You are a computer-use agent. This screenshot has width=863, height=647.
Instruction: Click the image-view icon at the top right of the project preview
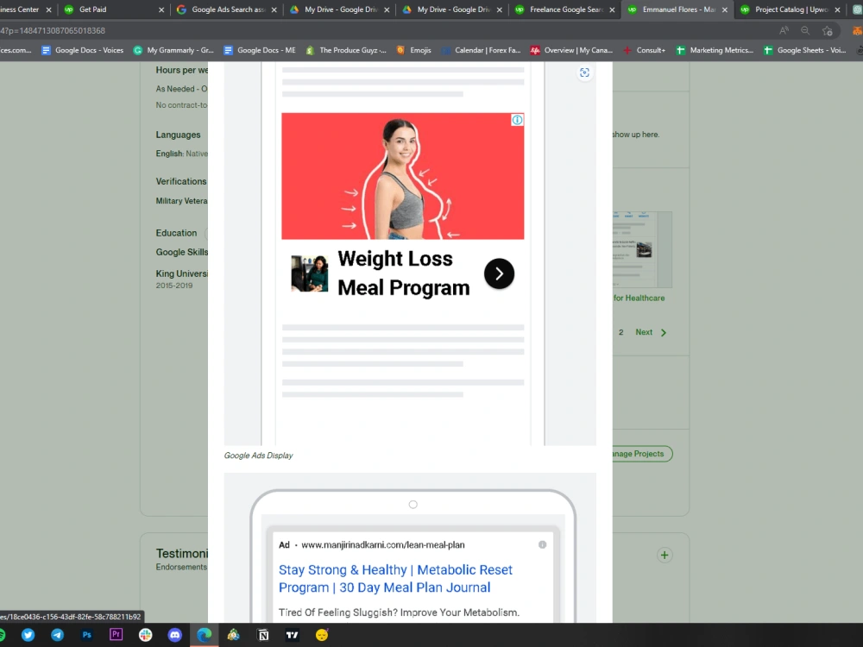(584, 72)
